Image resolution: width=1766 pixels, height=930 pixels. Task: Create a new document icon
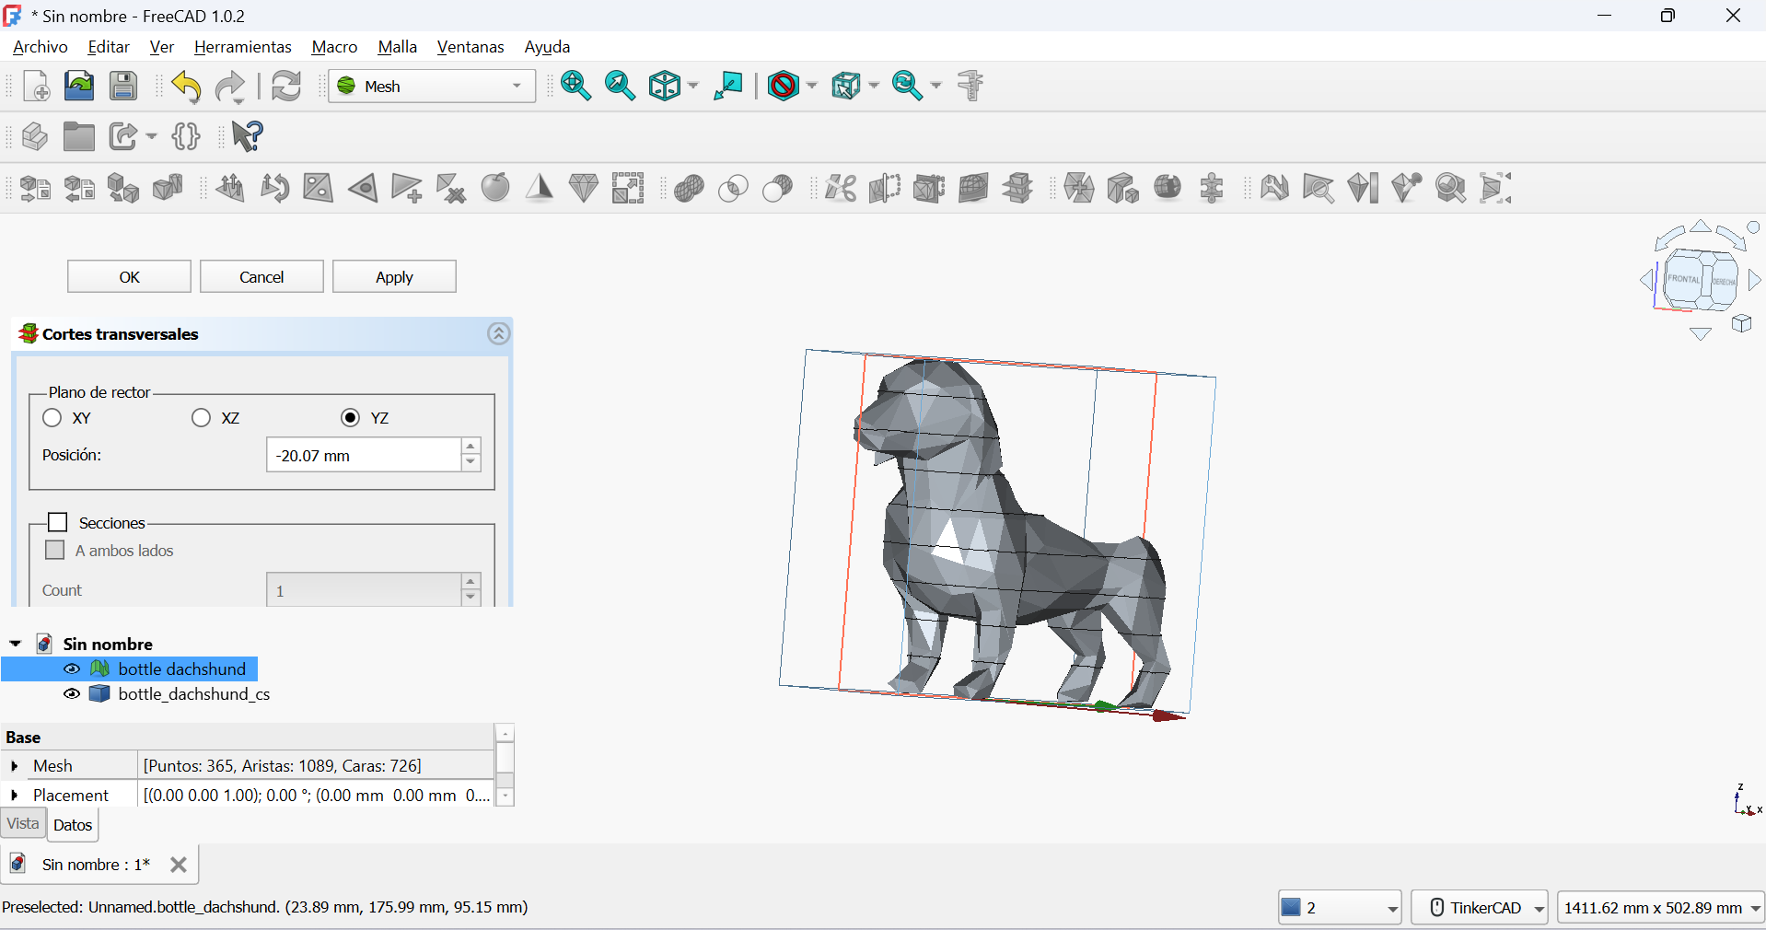36,87
